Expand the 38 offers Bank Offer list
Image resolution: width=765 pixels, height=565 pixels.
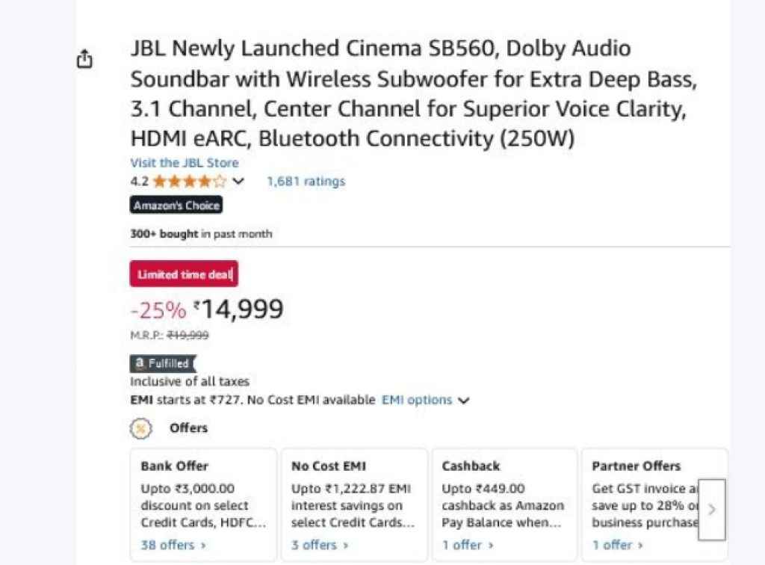167,545
